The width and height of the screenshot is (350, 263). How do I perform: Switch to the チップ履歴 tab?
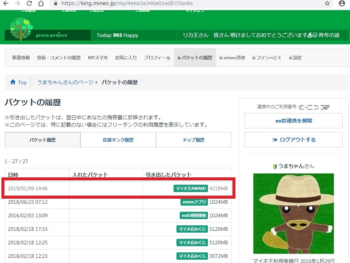[x=193, y=140]
